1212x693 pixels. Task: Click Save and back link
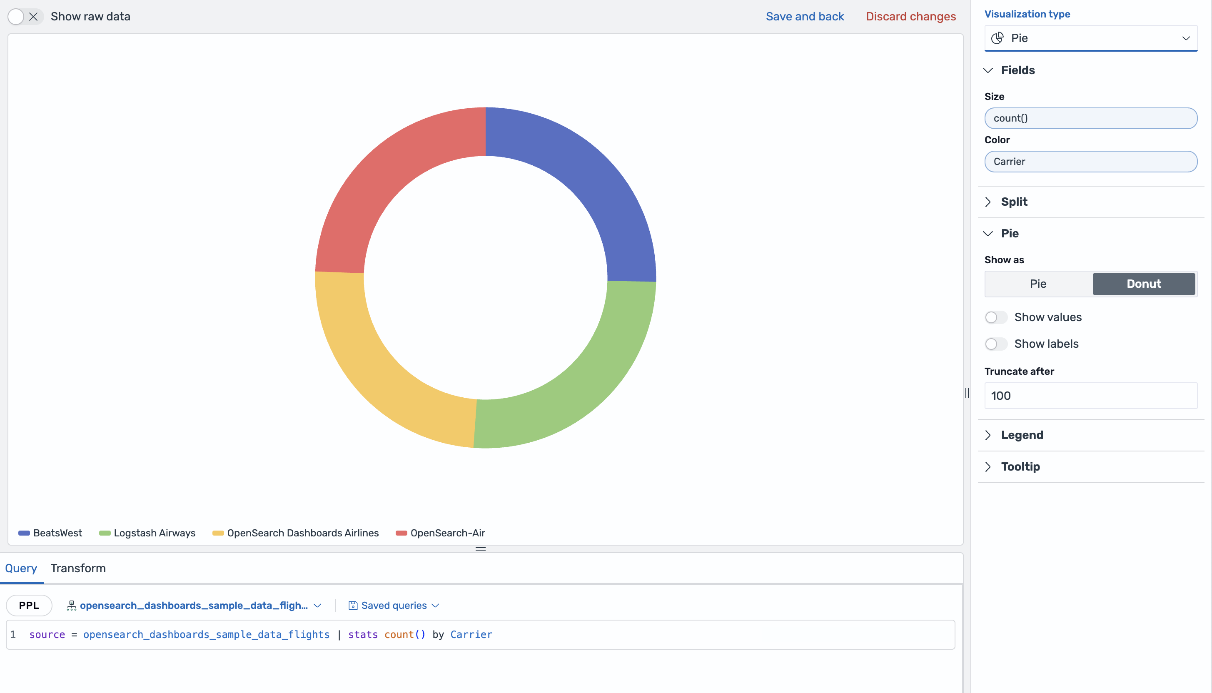805,17
